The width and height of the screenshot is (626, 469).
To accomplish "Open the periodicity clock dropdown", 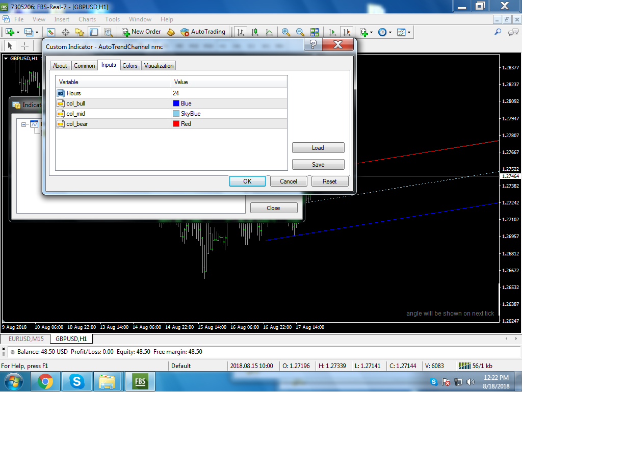I will coord(384,32).
